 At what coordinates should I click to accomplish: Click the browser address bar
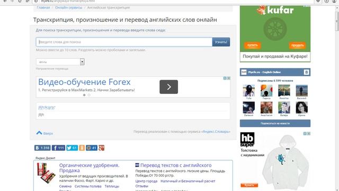click(173, 1)
